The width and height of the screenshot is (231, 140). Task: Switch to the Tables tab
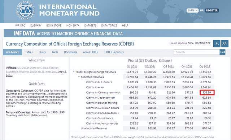coord(29,52)
